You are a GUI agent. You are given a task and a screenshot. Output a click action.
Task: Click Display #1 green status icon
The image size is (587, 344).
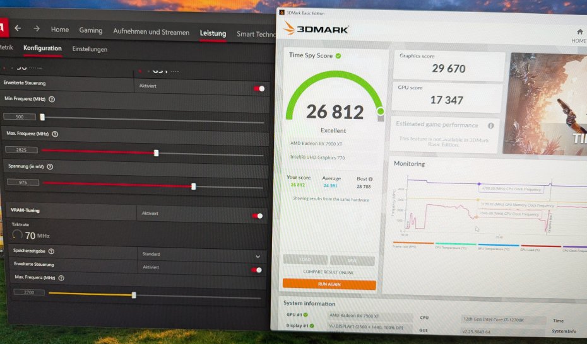point(312,326)
